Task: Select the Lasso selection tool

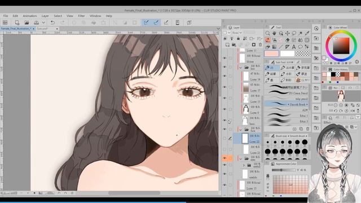Action: point(294,33)
